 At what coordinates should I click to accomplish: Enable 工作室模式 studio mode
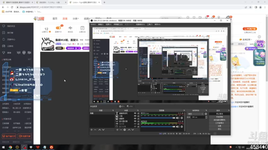219,123
